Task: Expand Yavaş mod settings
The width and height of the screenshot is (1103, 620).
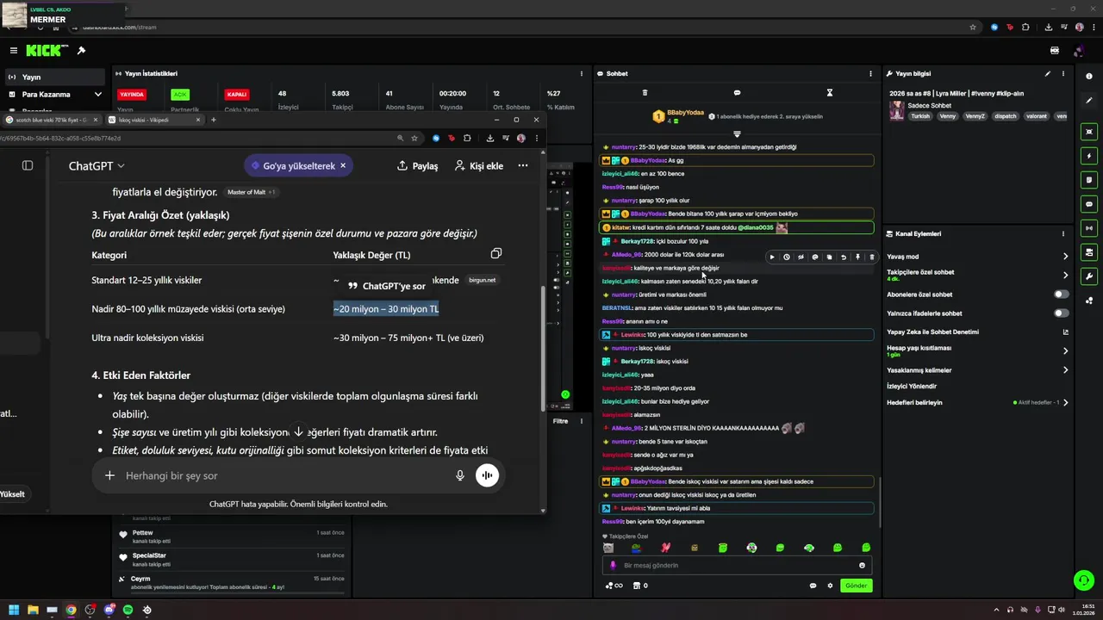Action: [x=1065, y=257]
